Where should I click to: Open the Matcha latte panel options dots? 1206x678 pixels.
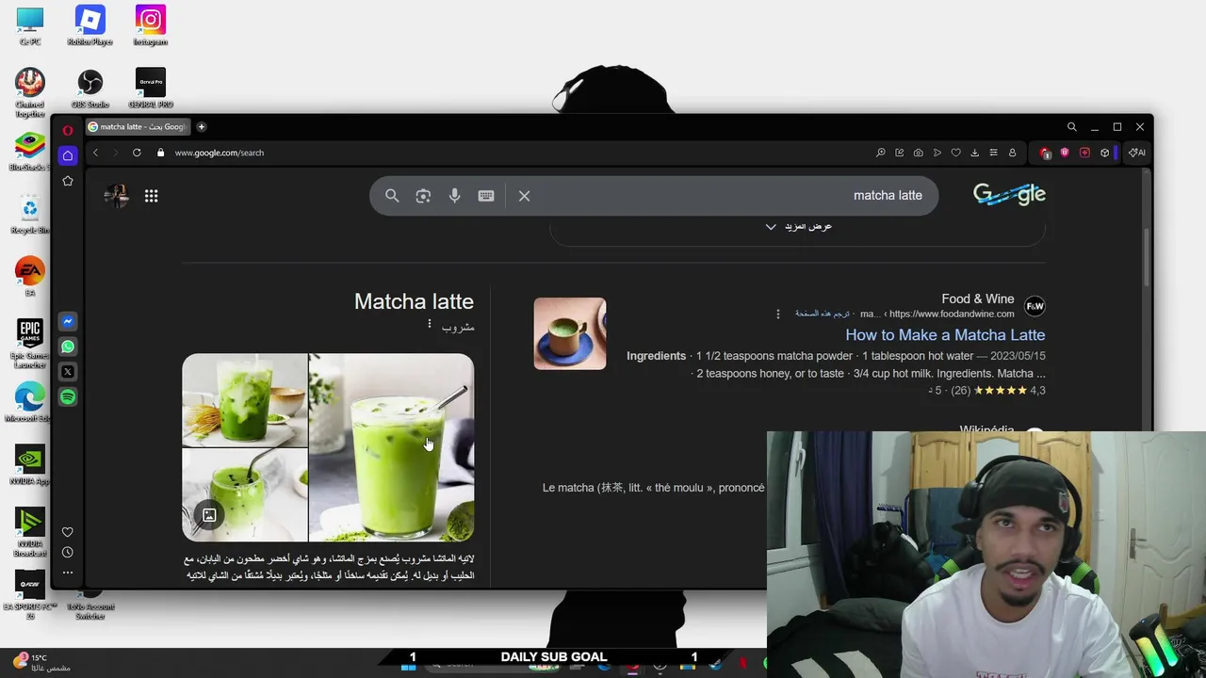[430, 325]
